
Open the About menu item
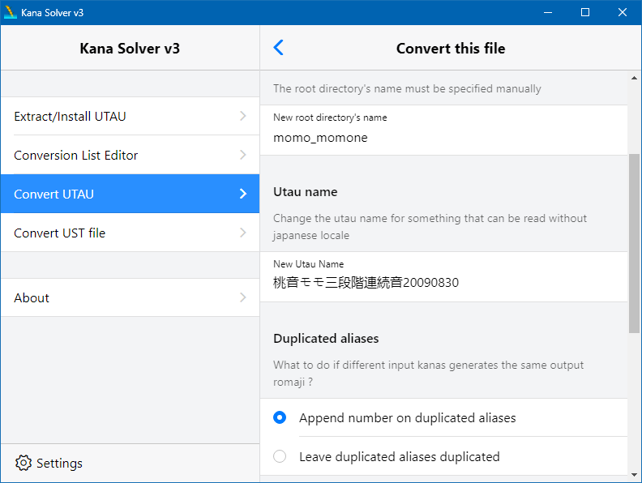(x=131, y=297)
